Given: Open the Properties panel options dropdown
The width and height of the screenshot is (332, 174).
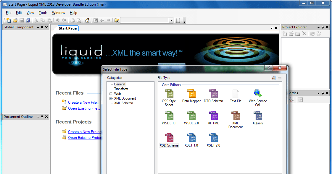Looking at the screenshot, I should (x=318, y=93).
